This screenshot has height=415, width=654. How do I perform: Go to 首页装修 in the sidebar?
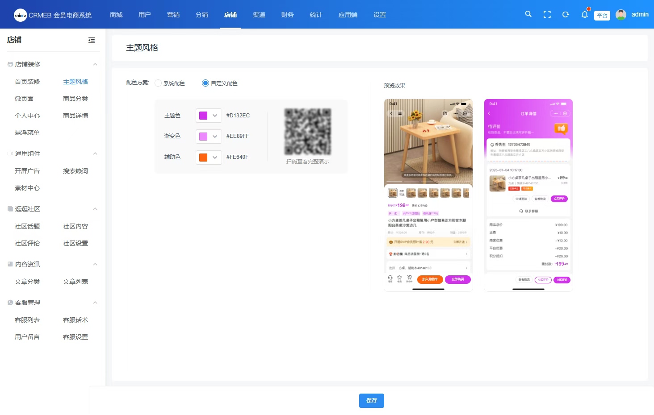coord(27,82)
